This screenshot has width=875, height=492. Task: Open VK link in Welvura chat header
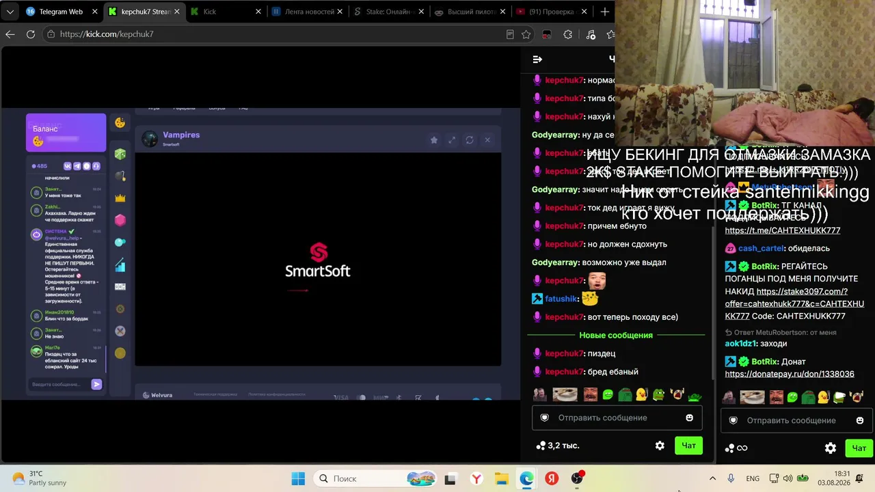click(68, 166)
